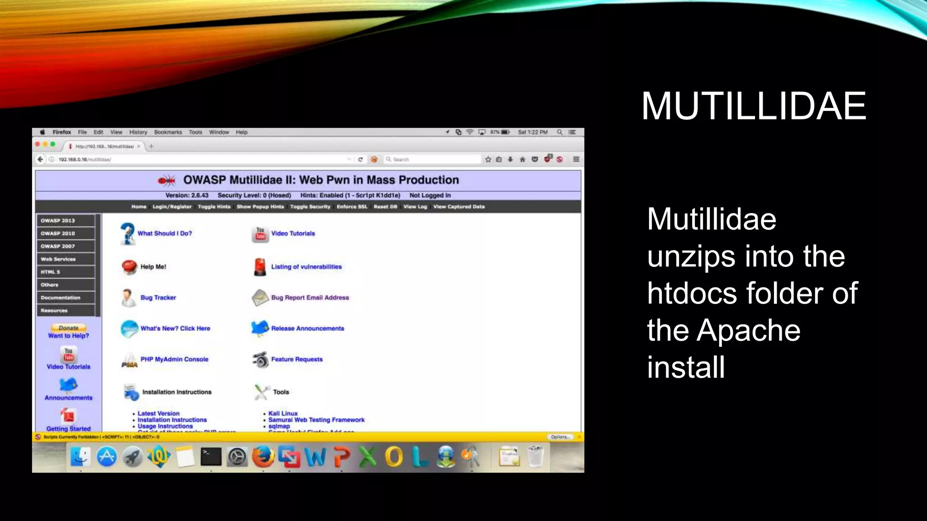Reload the page with the refresh icon

(x=360, y=159)
